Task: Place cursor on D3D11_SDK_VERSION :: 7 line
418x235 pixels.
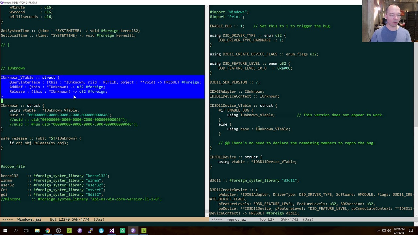Action: 234,82
